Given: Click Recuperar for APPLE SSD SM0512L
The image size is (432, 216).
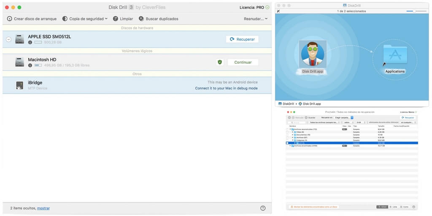Looking at the screenshot, I should tap(242, 39).
